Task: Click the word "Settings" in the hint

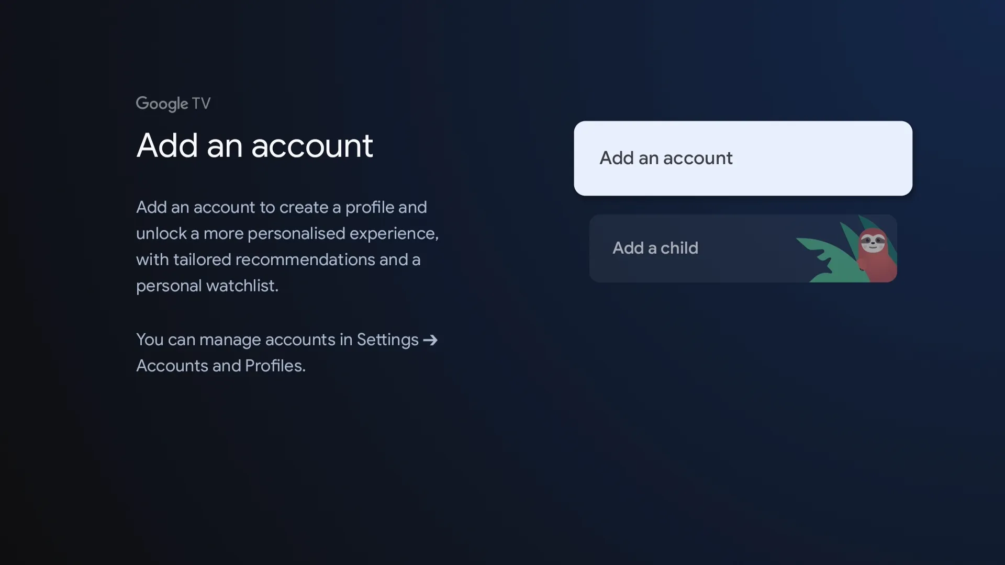Action: [387, 340]
